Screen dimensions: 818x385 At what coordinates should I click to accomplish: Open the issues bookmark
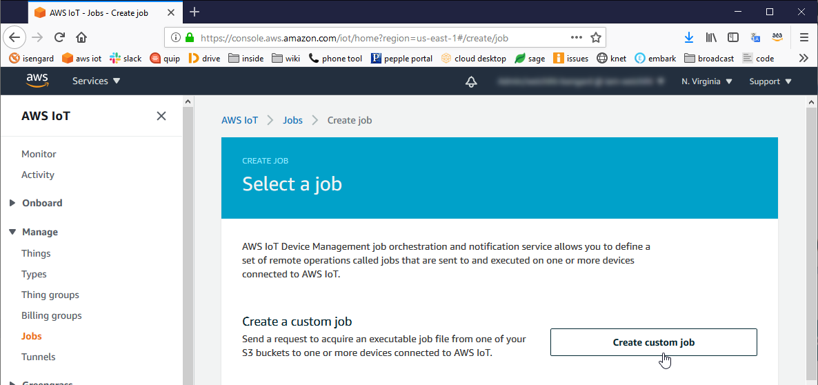point(570,59)
